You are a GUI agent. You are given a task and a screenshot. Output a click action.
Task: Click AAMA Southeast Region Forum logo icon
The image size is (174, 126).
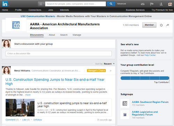(x=125, y=103)
